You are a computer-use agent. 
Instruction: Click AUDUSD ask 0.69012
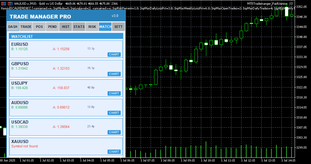[61, 107]
